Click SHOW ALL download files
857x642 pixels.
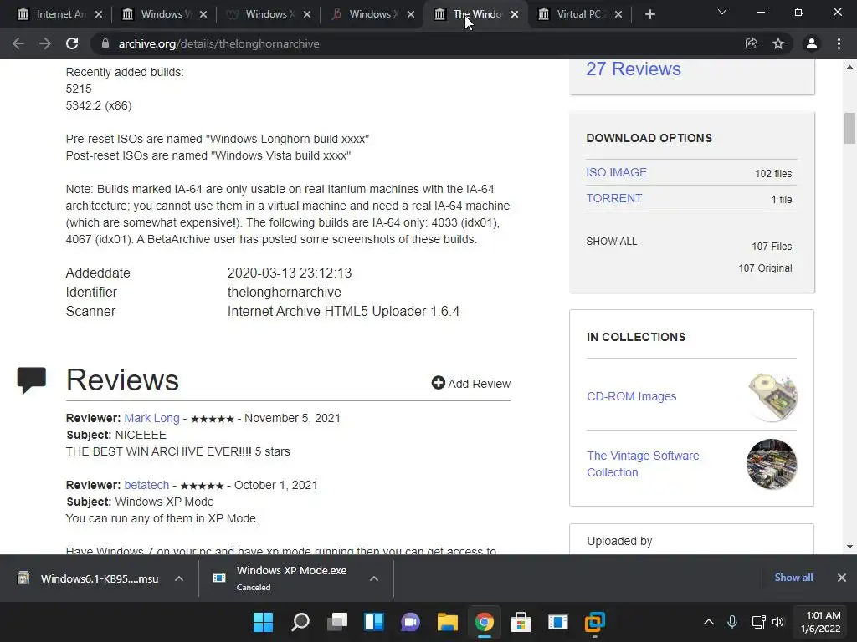coord(612,242)
